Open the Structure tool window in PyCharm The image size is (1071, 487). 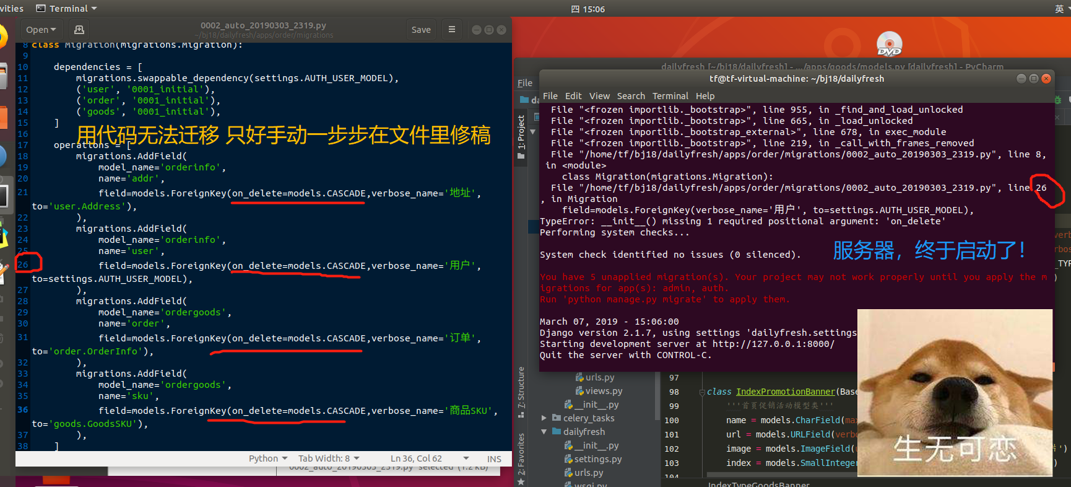pos(521,392)
